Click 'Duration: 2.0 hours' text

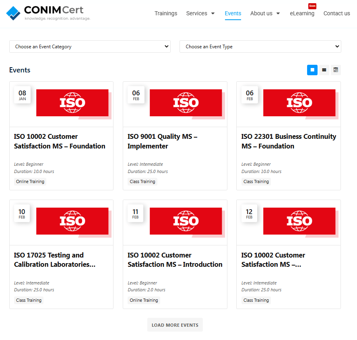(x=147, y=290)
